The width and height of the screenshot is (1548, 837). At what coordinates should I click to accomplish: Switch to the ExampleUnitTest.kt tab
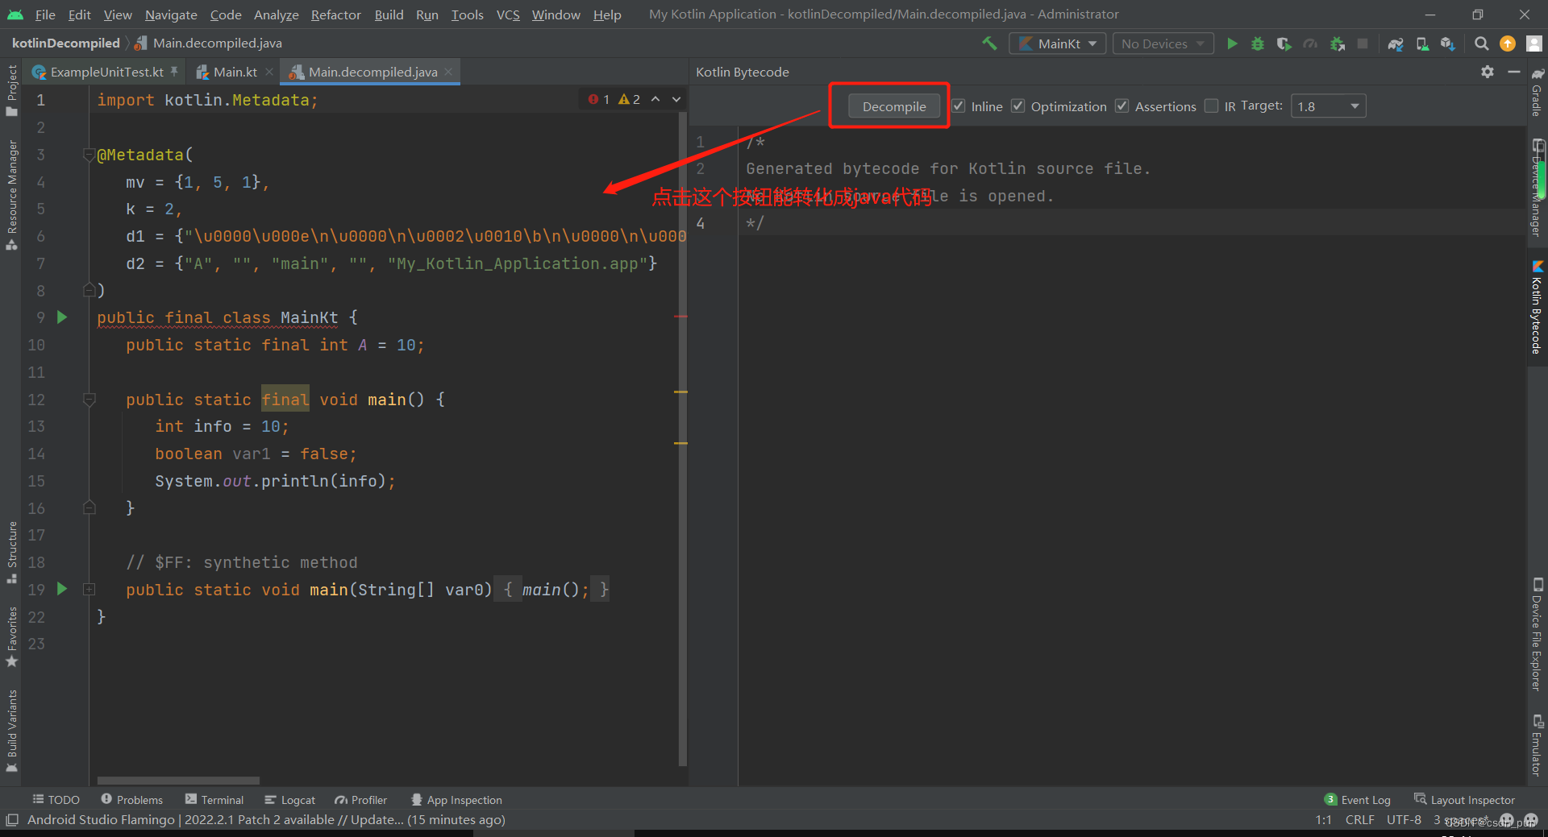[x=106, y=72]
